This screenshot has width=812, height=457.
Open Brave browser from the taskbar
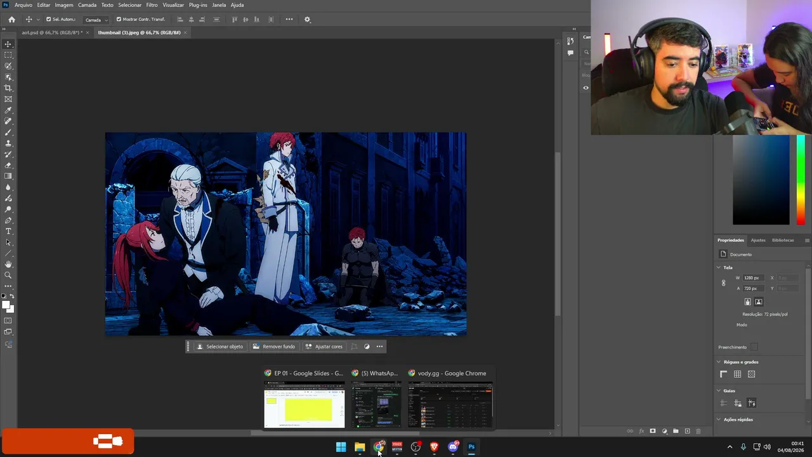coord(434,447)
